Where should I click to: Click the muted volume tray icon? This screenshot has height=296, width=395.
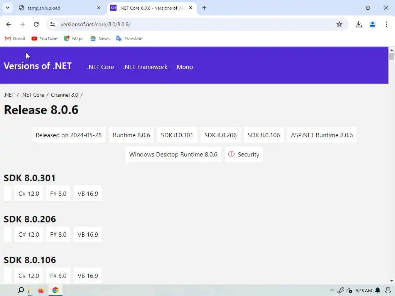(x=349, y=291)
